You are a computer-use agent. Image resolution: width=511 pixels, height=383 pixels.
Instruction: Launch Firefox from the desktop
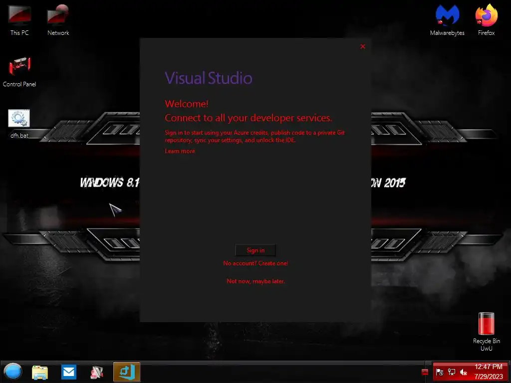coord(486,19)
